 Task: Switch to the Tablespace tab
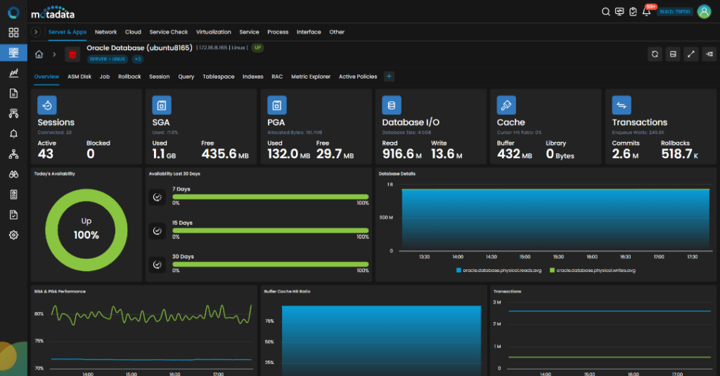pyautogui.click(x=218, y=77)
